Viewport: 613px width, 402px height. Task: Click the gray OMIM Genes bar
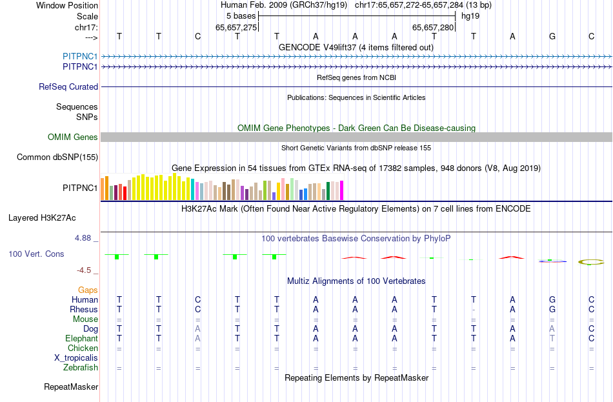(357, 137)
